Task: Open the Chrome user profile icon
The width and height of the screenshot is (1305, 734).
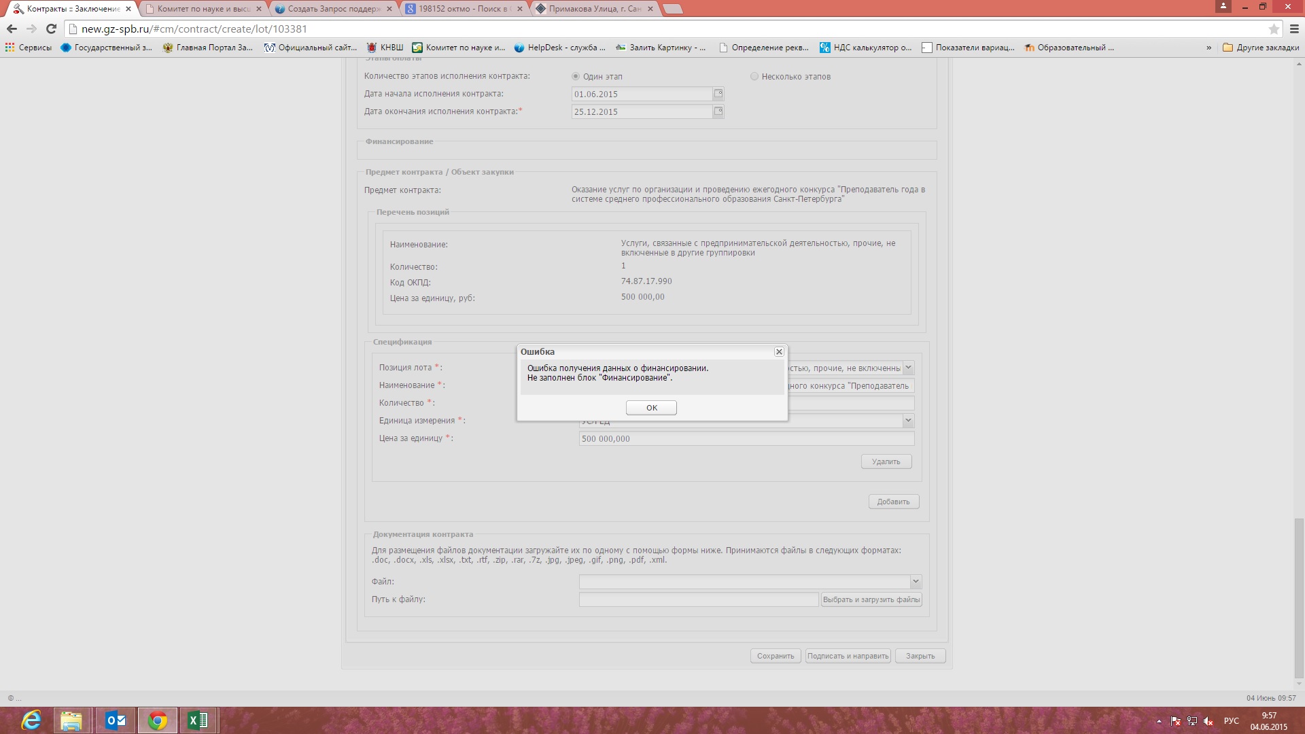Action: [x=1223, y=6]
